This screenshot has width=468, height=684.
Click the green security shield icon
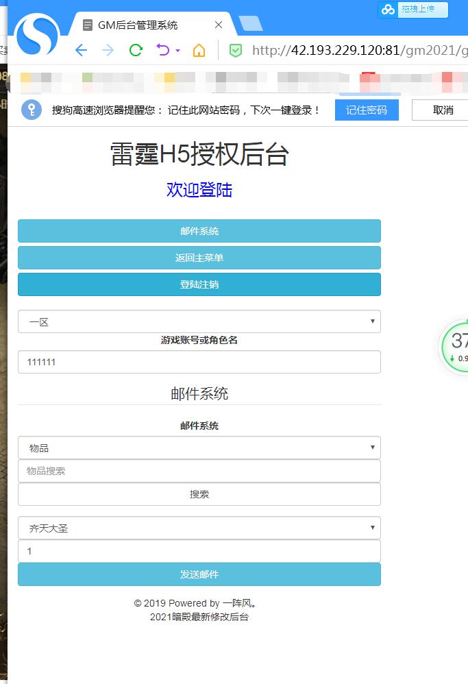click(x=235, y=50)
